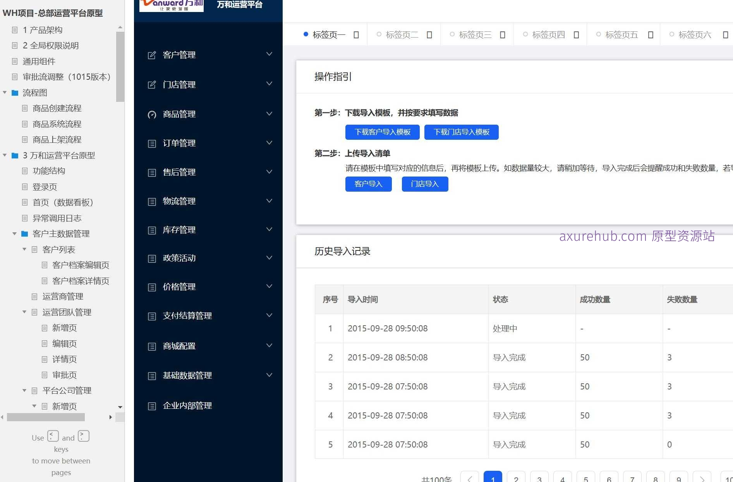The image size is (733, 482).
Task: Click the 客户导入 button
Action: 368,184
